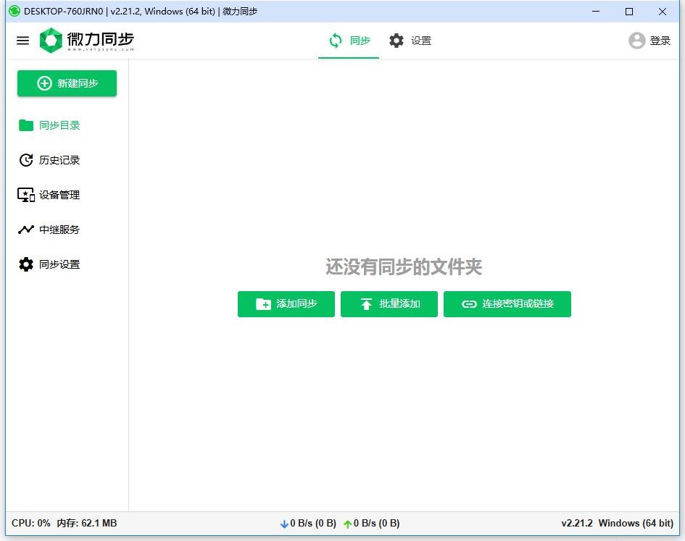The width and height of the screenshot is (685, 541).
Task: Open the hamburger menu icon
Action: (22, 41)
